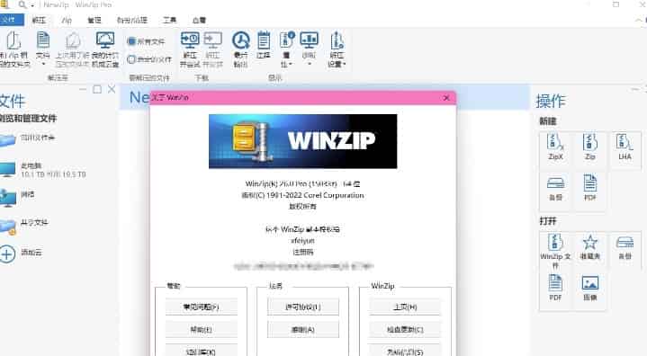The image size is (647, 356).
Task: Click the LHA icon under 新建
Action: (625, 147)
